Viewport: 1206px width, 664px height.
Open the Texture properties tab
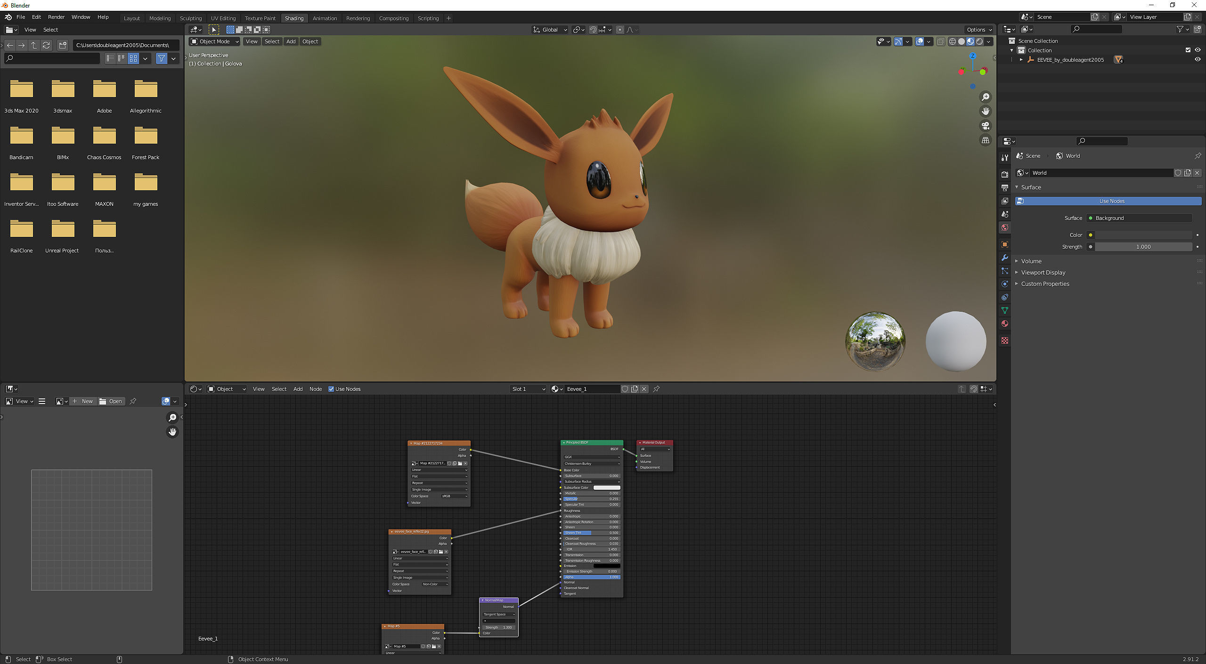[1005, 340]
